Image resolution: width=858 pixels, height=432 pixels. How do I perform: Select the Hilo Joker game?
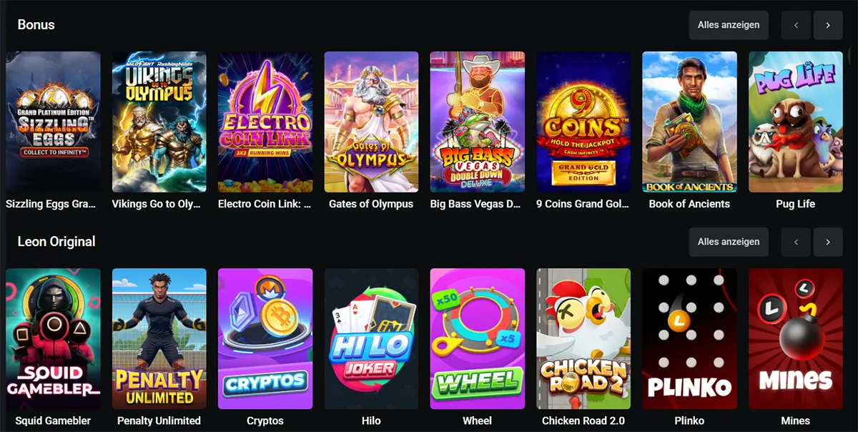click(371, 339)
